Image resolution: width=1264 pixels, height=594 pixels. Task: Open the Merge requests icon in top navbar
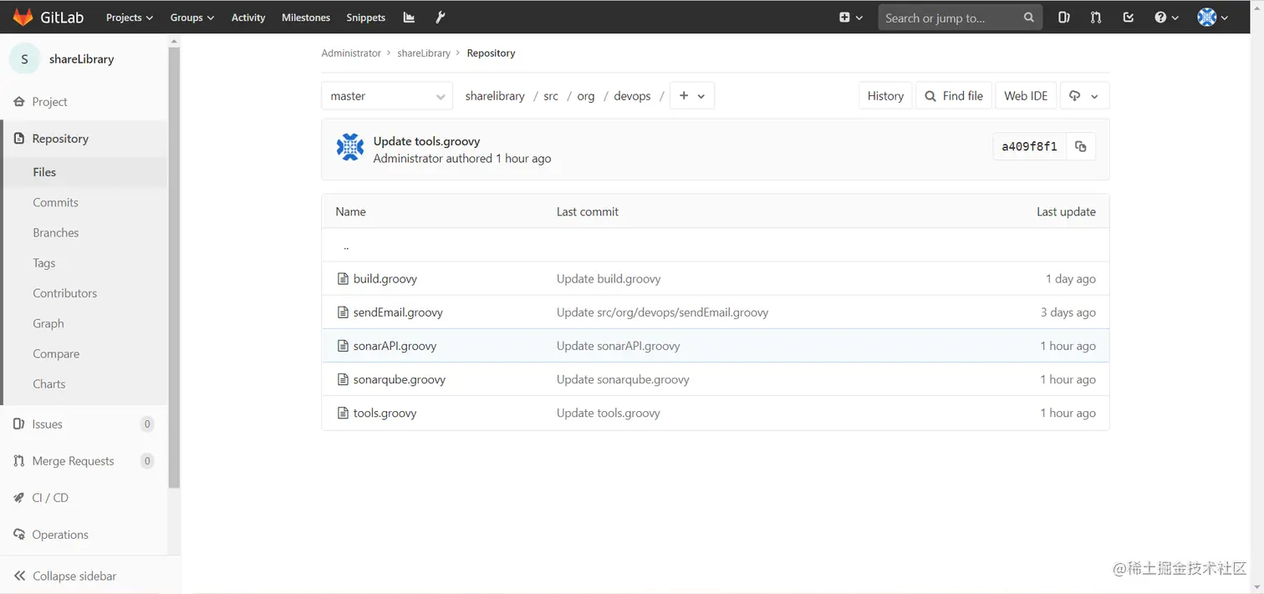point(1095,18)
